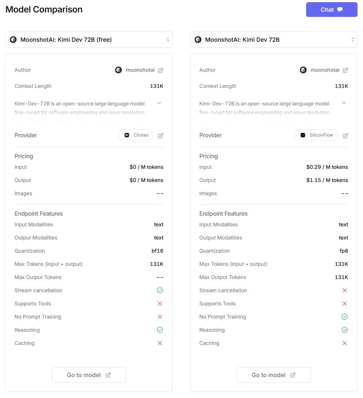The height and width of the screenshot is (398, 363).
Task: Click the Chat button
Action: tap(331, 10)
